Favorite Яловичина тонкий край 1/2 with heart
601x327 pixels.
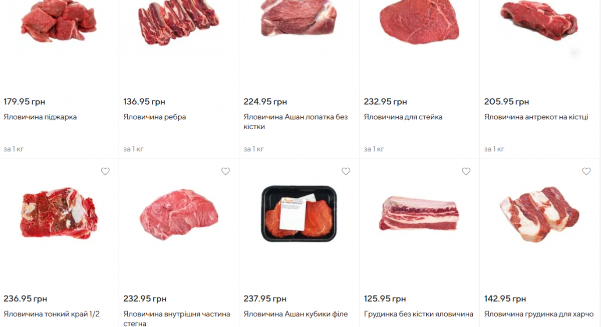point(105,171)
